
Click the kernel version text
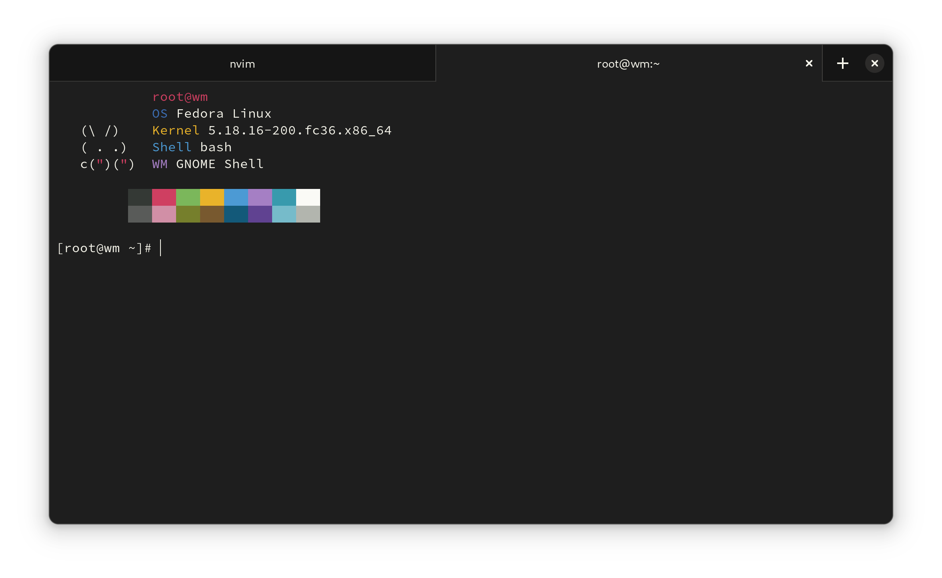click(299, 130)
